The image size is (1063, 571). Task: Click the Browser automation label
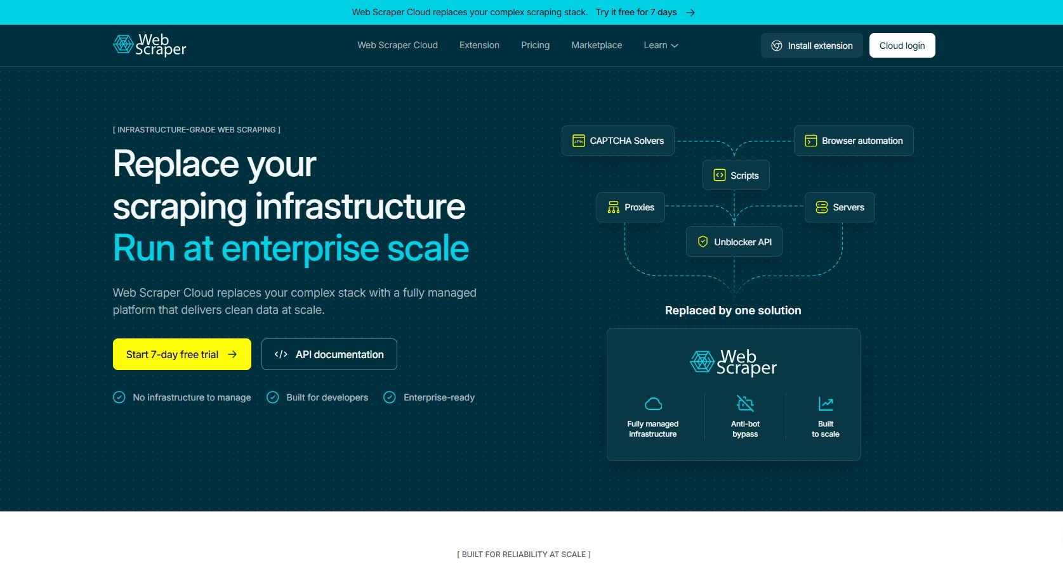pos(862,141)
